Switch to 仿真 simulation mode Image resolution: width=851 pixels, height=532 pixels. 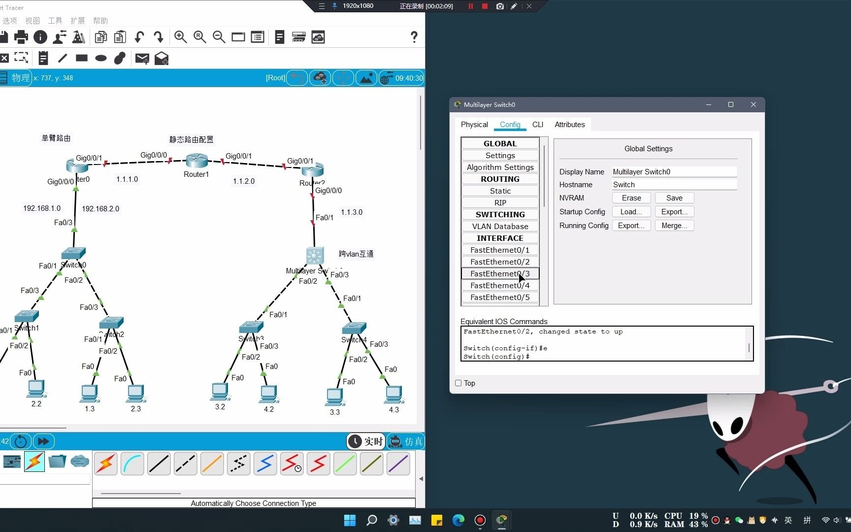[x=406, y=441]
